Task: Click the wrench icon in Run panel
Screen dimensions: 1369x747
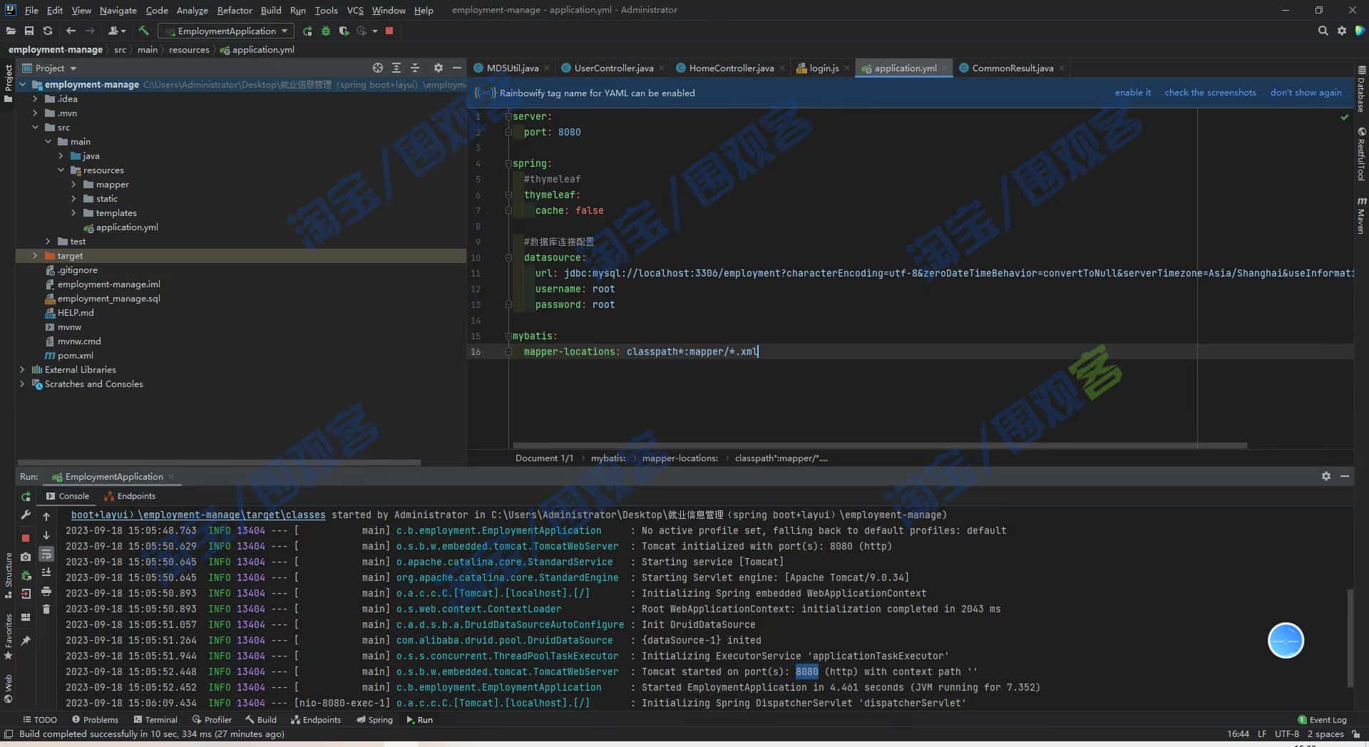Action: pyautogui.click(x=26, y=515)
